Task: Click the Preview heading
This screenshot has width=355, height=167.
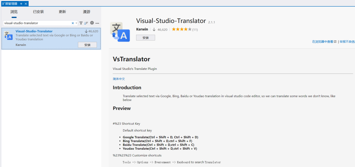Action: pos(122,108)
